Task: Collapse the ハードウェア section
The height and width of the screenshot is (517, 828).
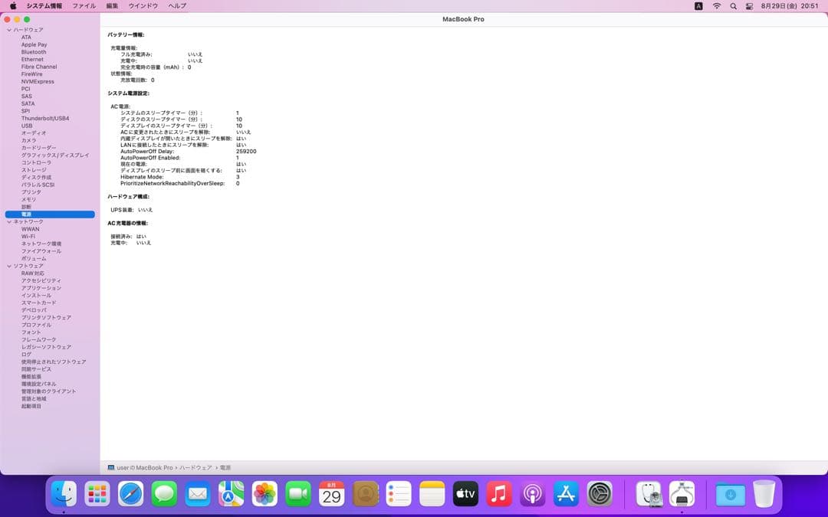Action: 9,30
